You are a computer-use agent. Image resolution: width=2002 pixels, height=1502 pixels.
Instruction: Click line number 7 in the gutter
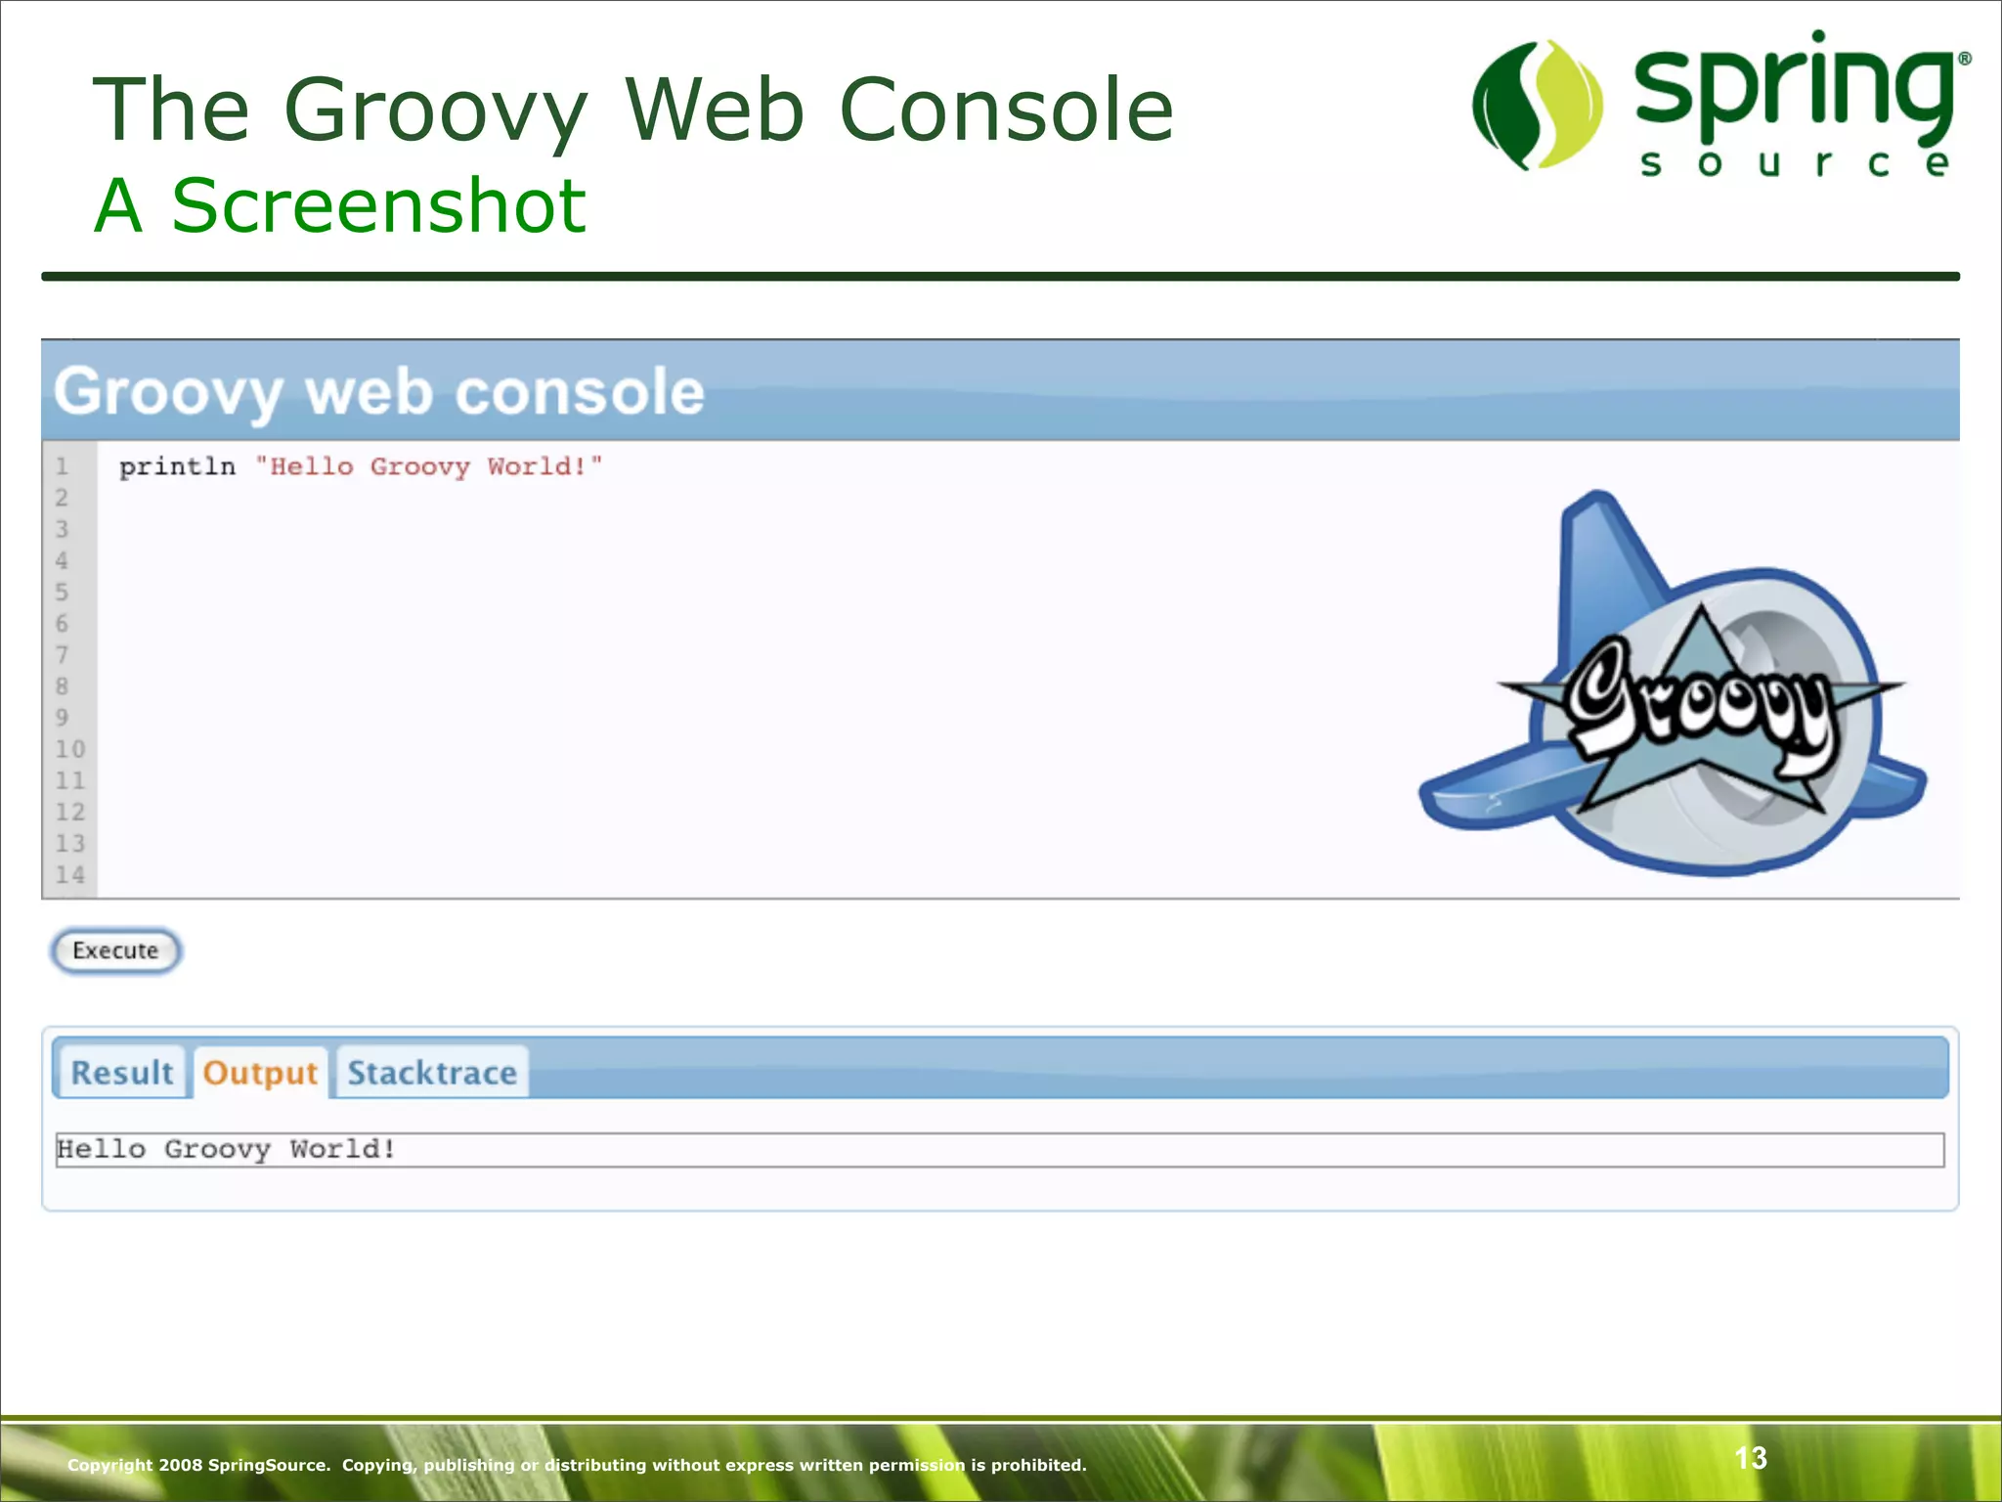[x=62, y=654]
